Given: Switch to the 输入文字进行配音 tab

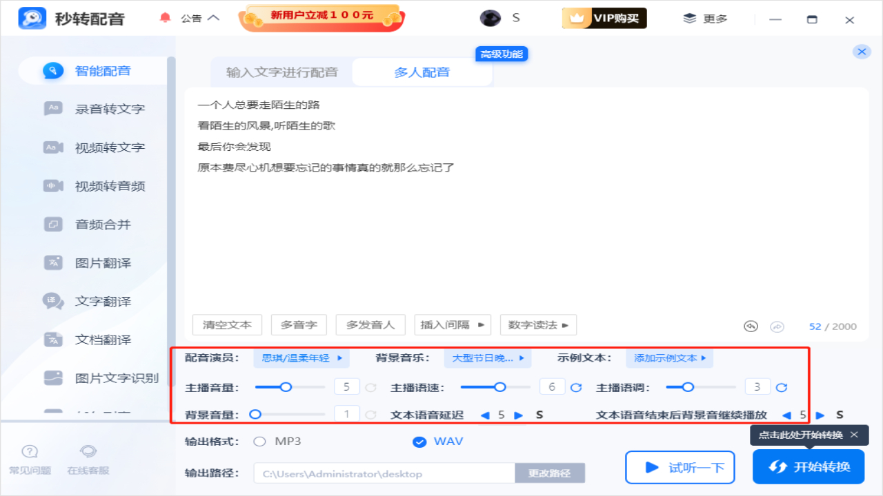Looking at the screenshot, I should (x=279, y=72).
